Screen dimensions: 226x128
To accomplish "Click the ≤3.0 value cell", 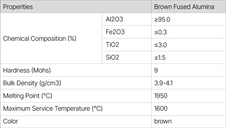I will pyautogui.click(x=161, y=45).
